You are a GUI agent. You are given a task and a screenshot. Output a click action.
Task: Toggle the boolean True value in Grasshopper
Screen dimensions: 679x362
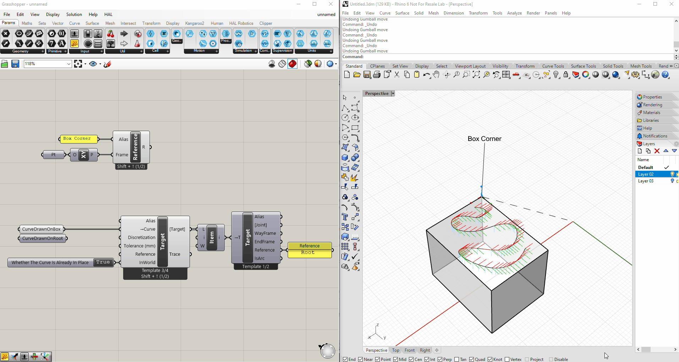pyautogui.click(x=103, y=262)
